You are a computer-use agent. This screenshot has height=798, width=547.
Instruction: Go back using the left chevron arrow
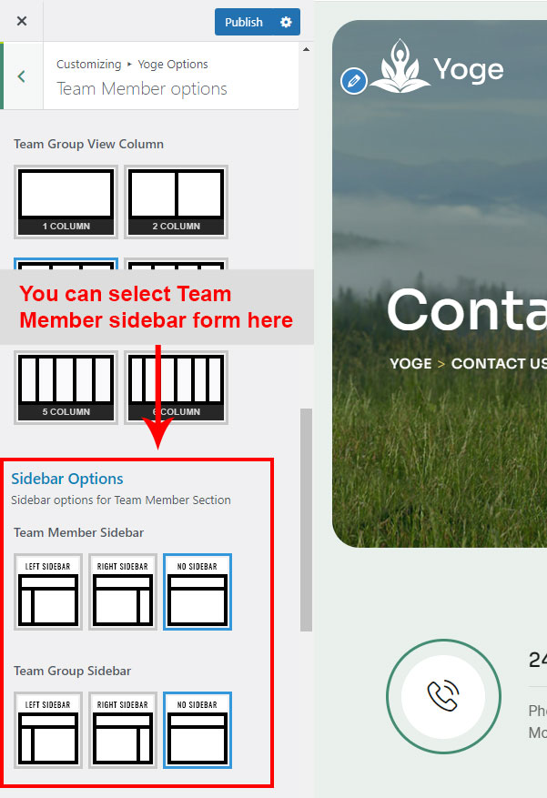tap(22, 76)
